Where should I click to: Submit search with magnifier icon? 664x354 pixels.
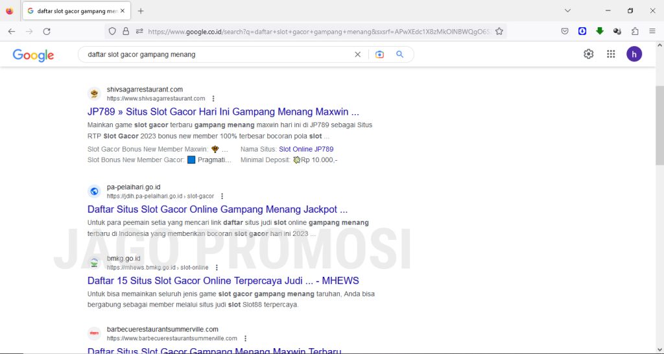[x=399, y=54]
